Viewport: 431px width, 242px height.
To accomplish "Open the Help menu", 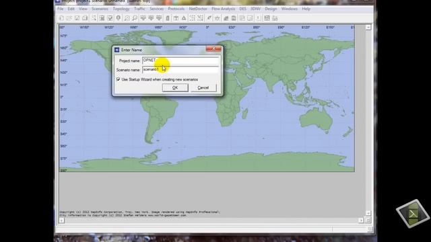I will pyautogui.click(x=306, y=9).
